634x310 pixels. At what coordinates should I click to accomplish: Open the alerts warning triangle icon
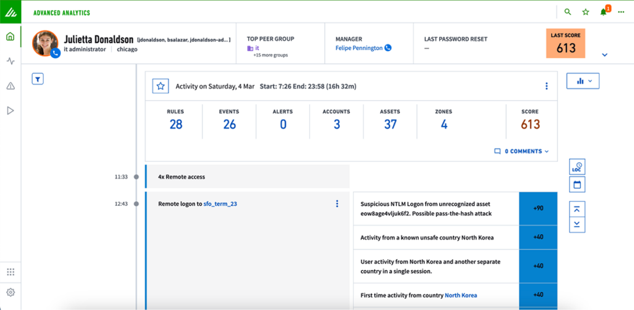[10, 86]
